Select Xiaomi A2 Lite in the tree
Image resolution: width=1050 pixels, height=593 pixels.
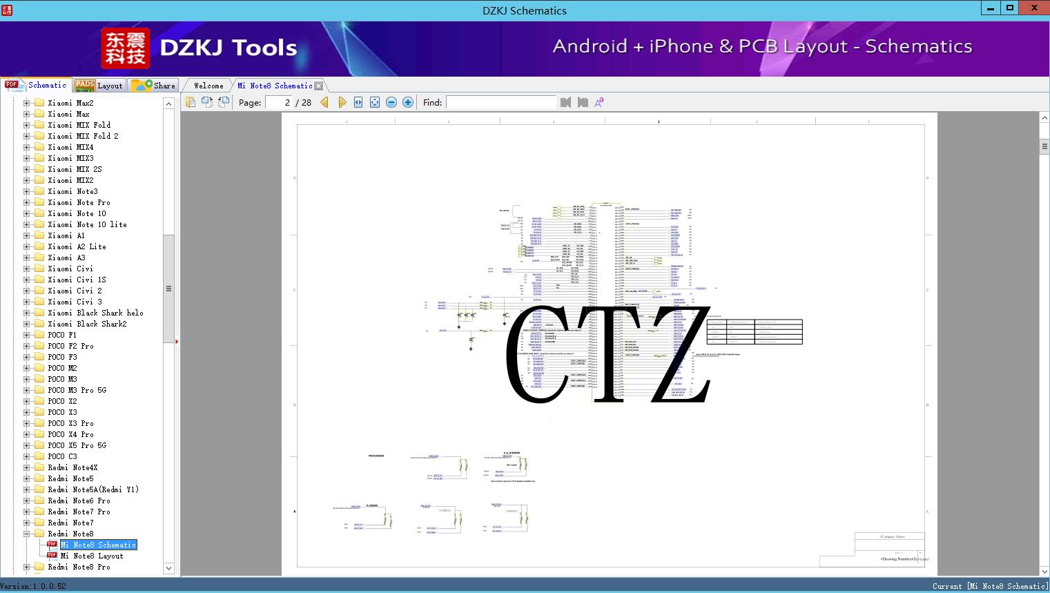77,246
